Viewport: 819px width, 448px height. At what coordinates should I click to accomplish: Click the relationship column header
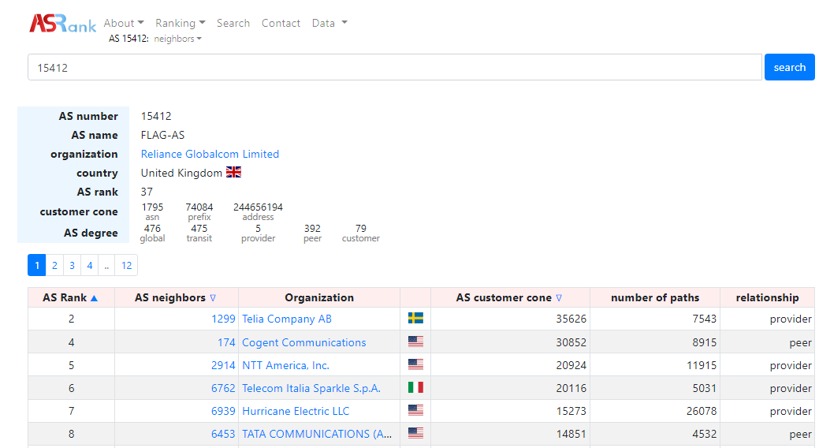point(767,297)
